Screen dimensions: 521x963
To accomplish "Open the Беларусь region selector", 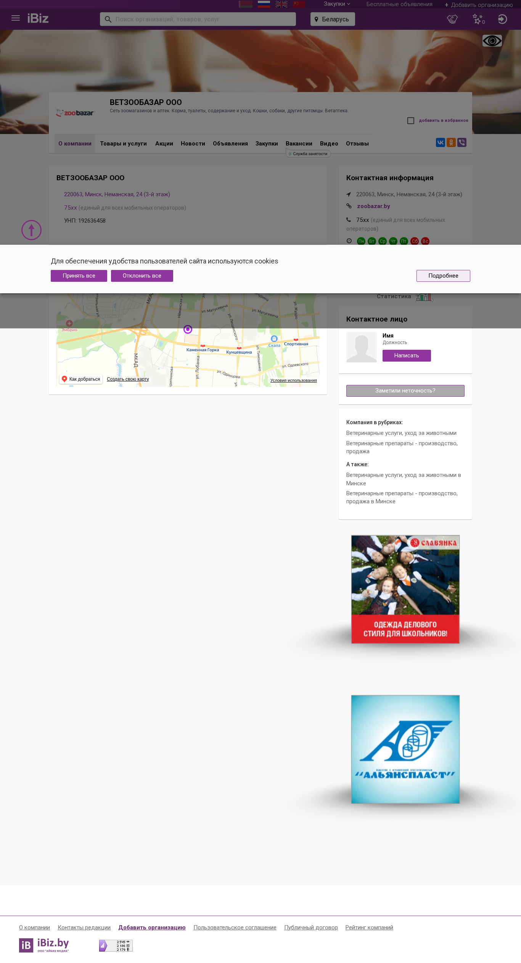I will tap(333, 19).
